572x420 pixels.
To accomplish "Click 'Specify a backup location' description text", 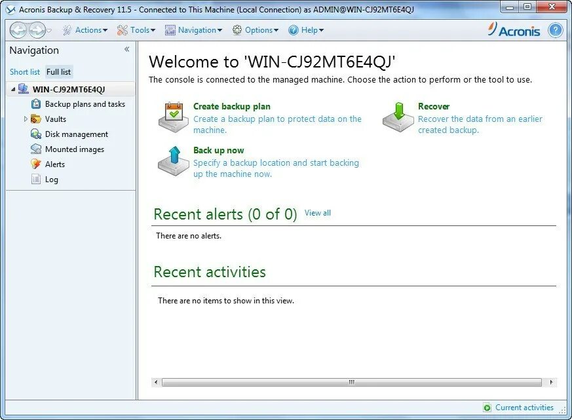I will 276,168.
